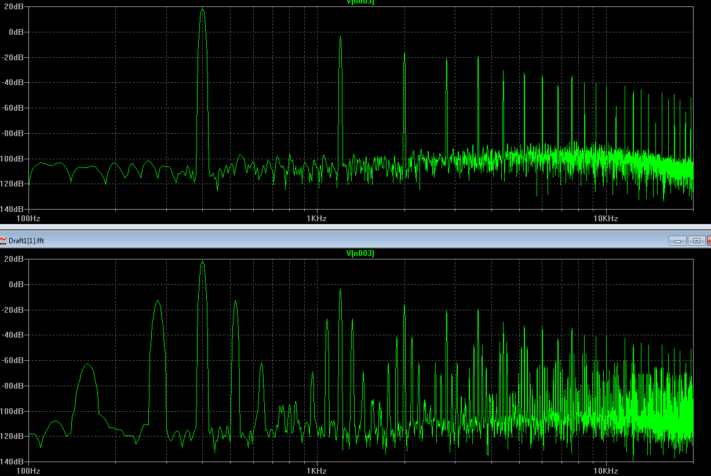
Task: Click the 1KHz frequency label in Draft1[1].fft plot
Action: coord(317,471)
